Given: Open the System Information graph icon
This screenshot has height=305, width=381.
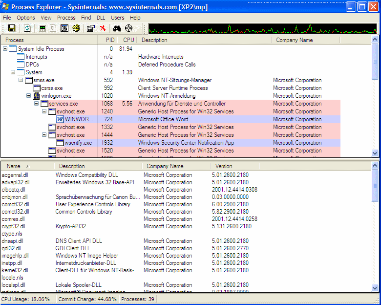Looking at the screenshot, I should pyautogui.click(x=42, y=28).
